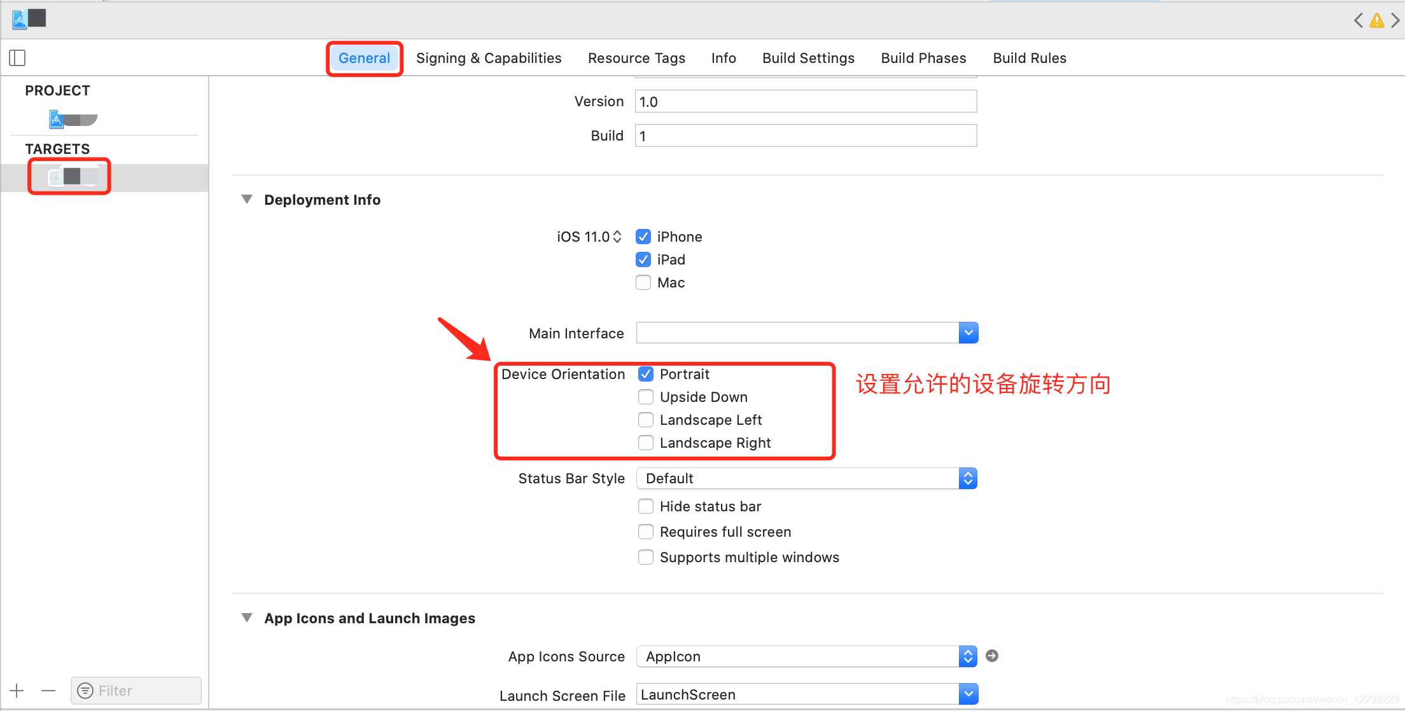Viewport: 1405px width, 711px height.
Task: Click the yellow warning issue icon
Action: pyautogui.click(x=1376, y=21)
